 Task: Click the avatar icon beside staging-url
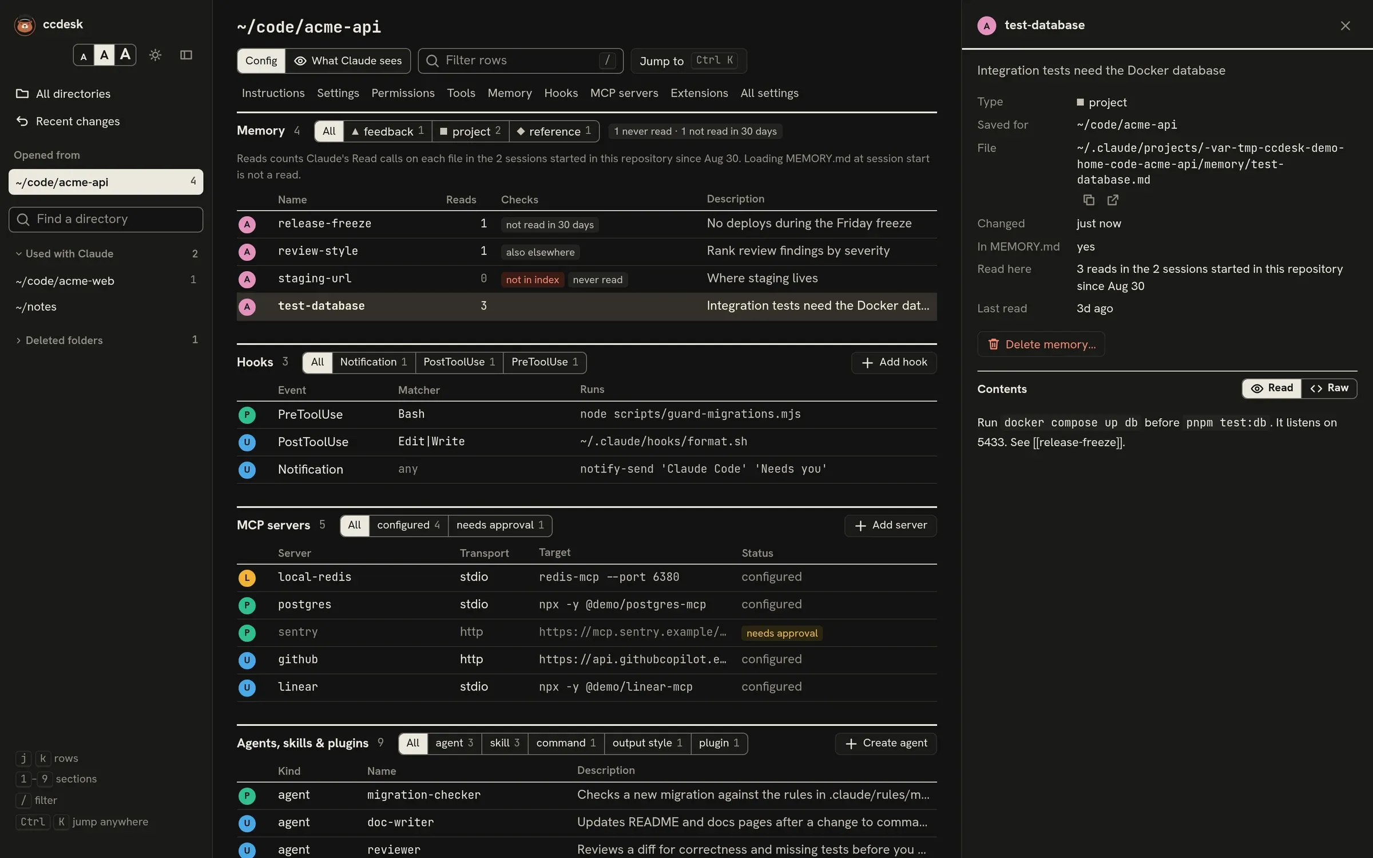pos(247,279)
